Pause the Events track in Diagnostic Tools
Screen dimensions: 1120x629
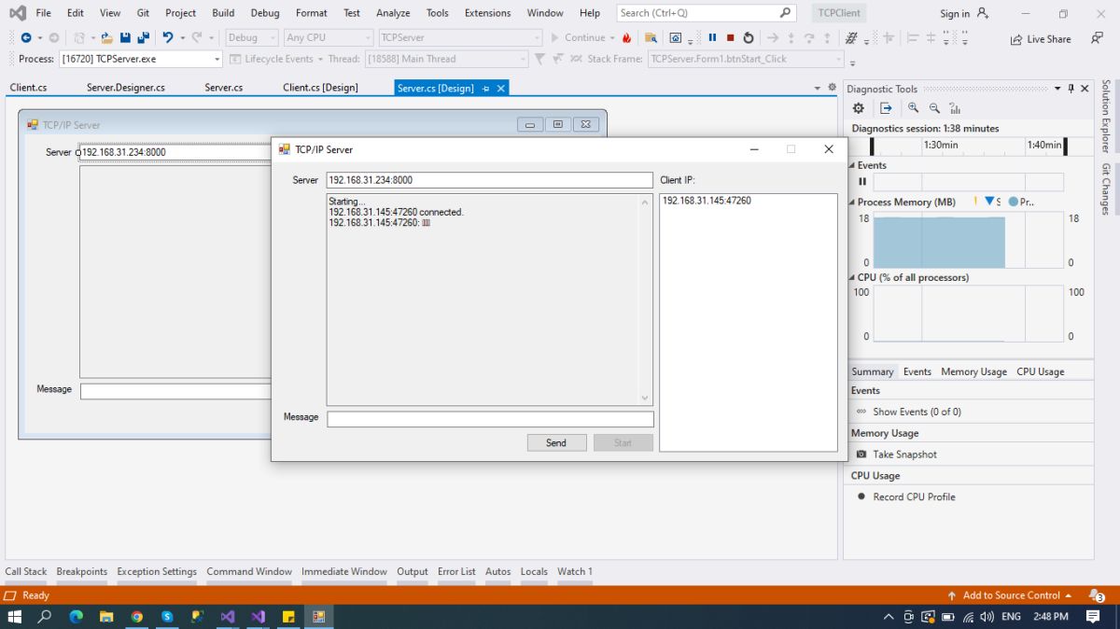[x=862, y=181]
